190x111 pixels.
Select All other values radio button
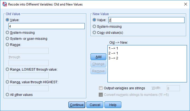7,95
